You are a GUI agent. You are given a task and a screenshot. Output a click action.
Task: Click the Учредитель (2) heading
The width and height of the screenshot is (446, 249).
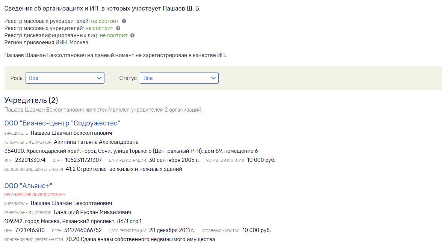point(31,100)
